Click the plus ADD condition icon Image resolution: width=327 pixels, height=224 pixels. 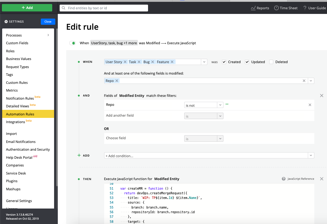[79, 155]
